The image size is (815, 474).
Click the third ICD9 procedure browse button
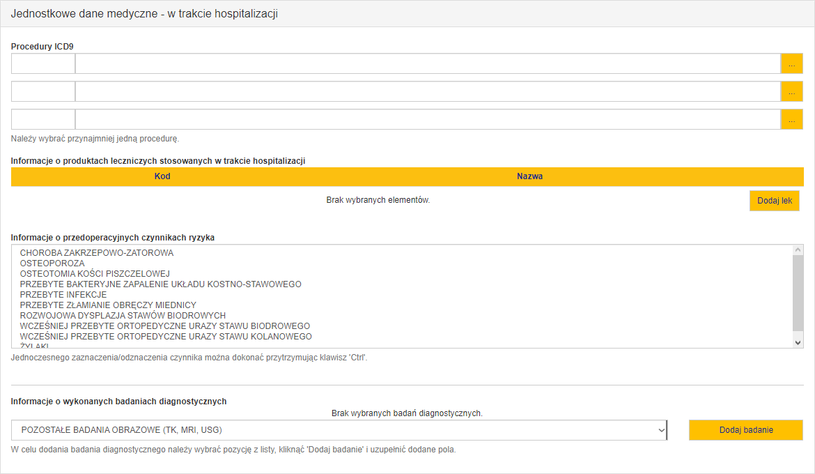click(x=791, y=119)
